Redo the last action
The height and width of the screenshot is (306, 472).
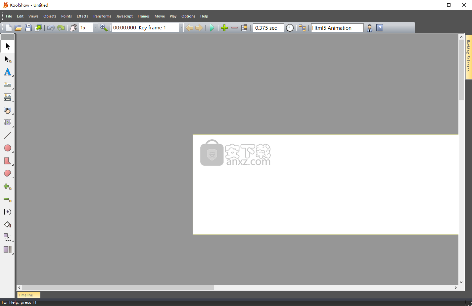coord(61,28)
